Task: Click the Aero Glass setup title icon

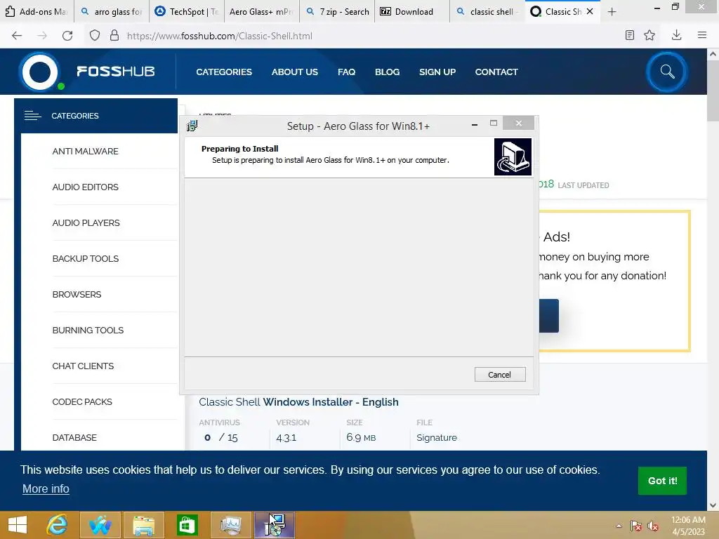Action: pyautogui.click(x=192, y=126)
